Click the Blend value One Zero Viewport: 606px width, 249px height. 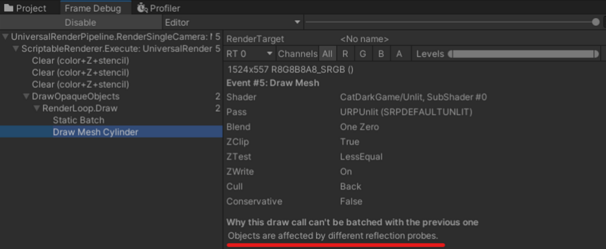click(359, 127)
